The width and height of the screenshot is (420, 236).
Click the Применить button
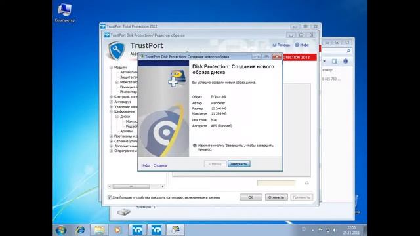tap(301, 197)
